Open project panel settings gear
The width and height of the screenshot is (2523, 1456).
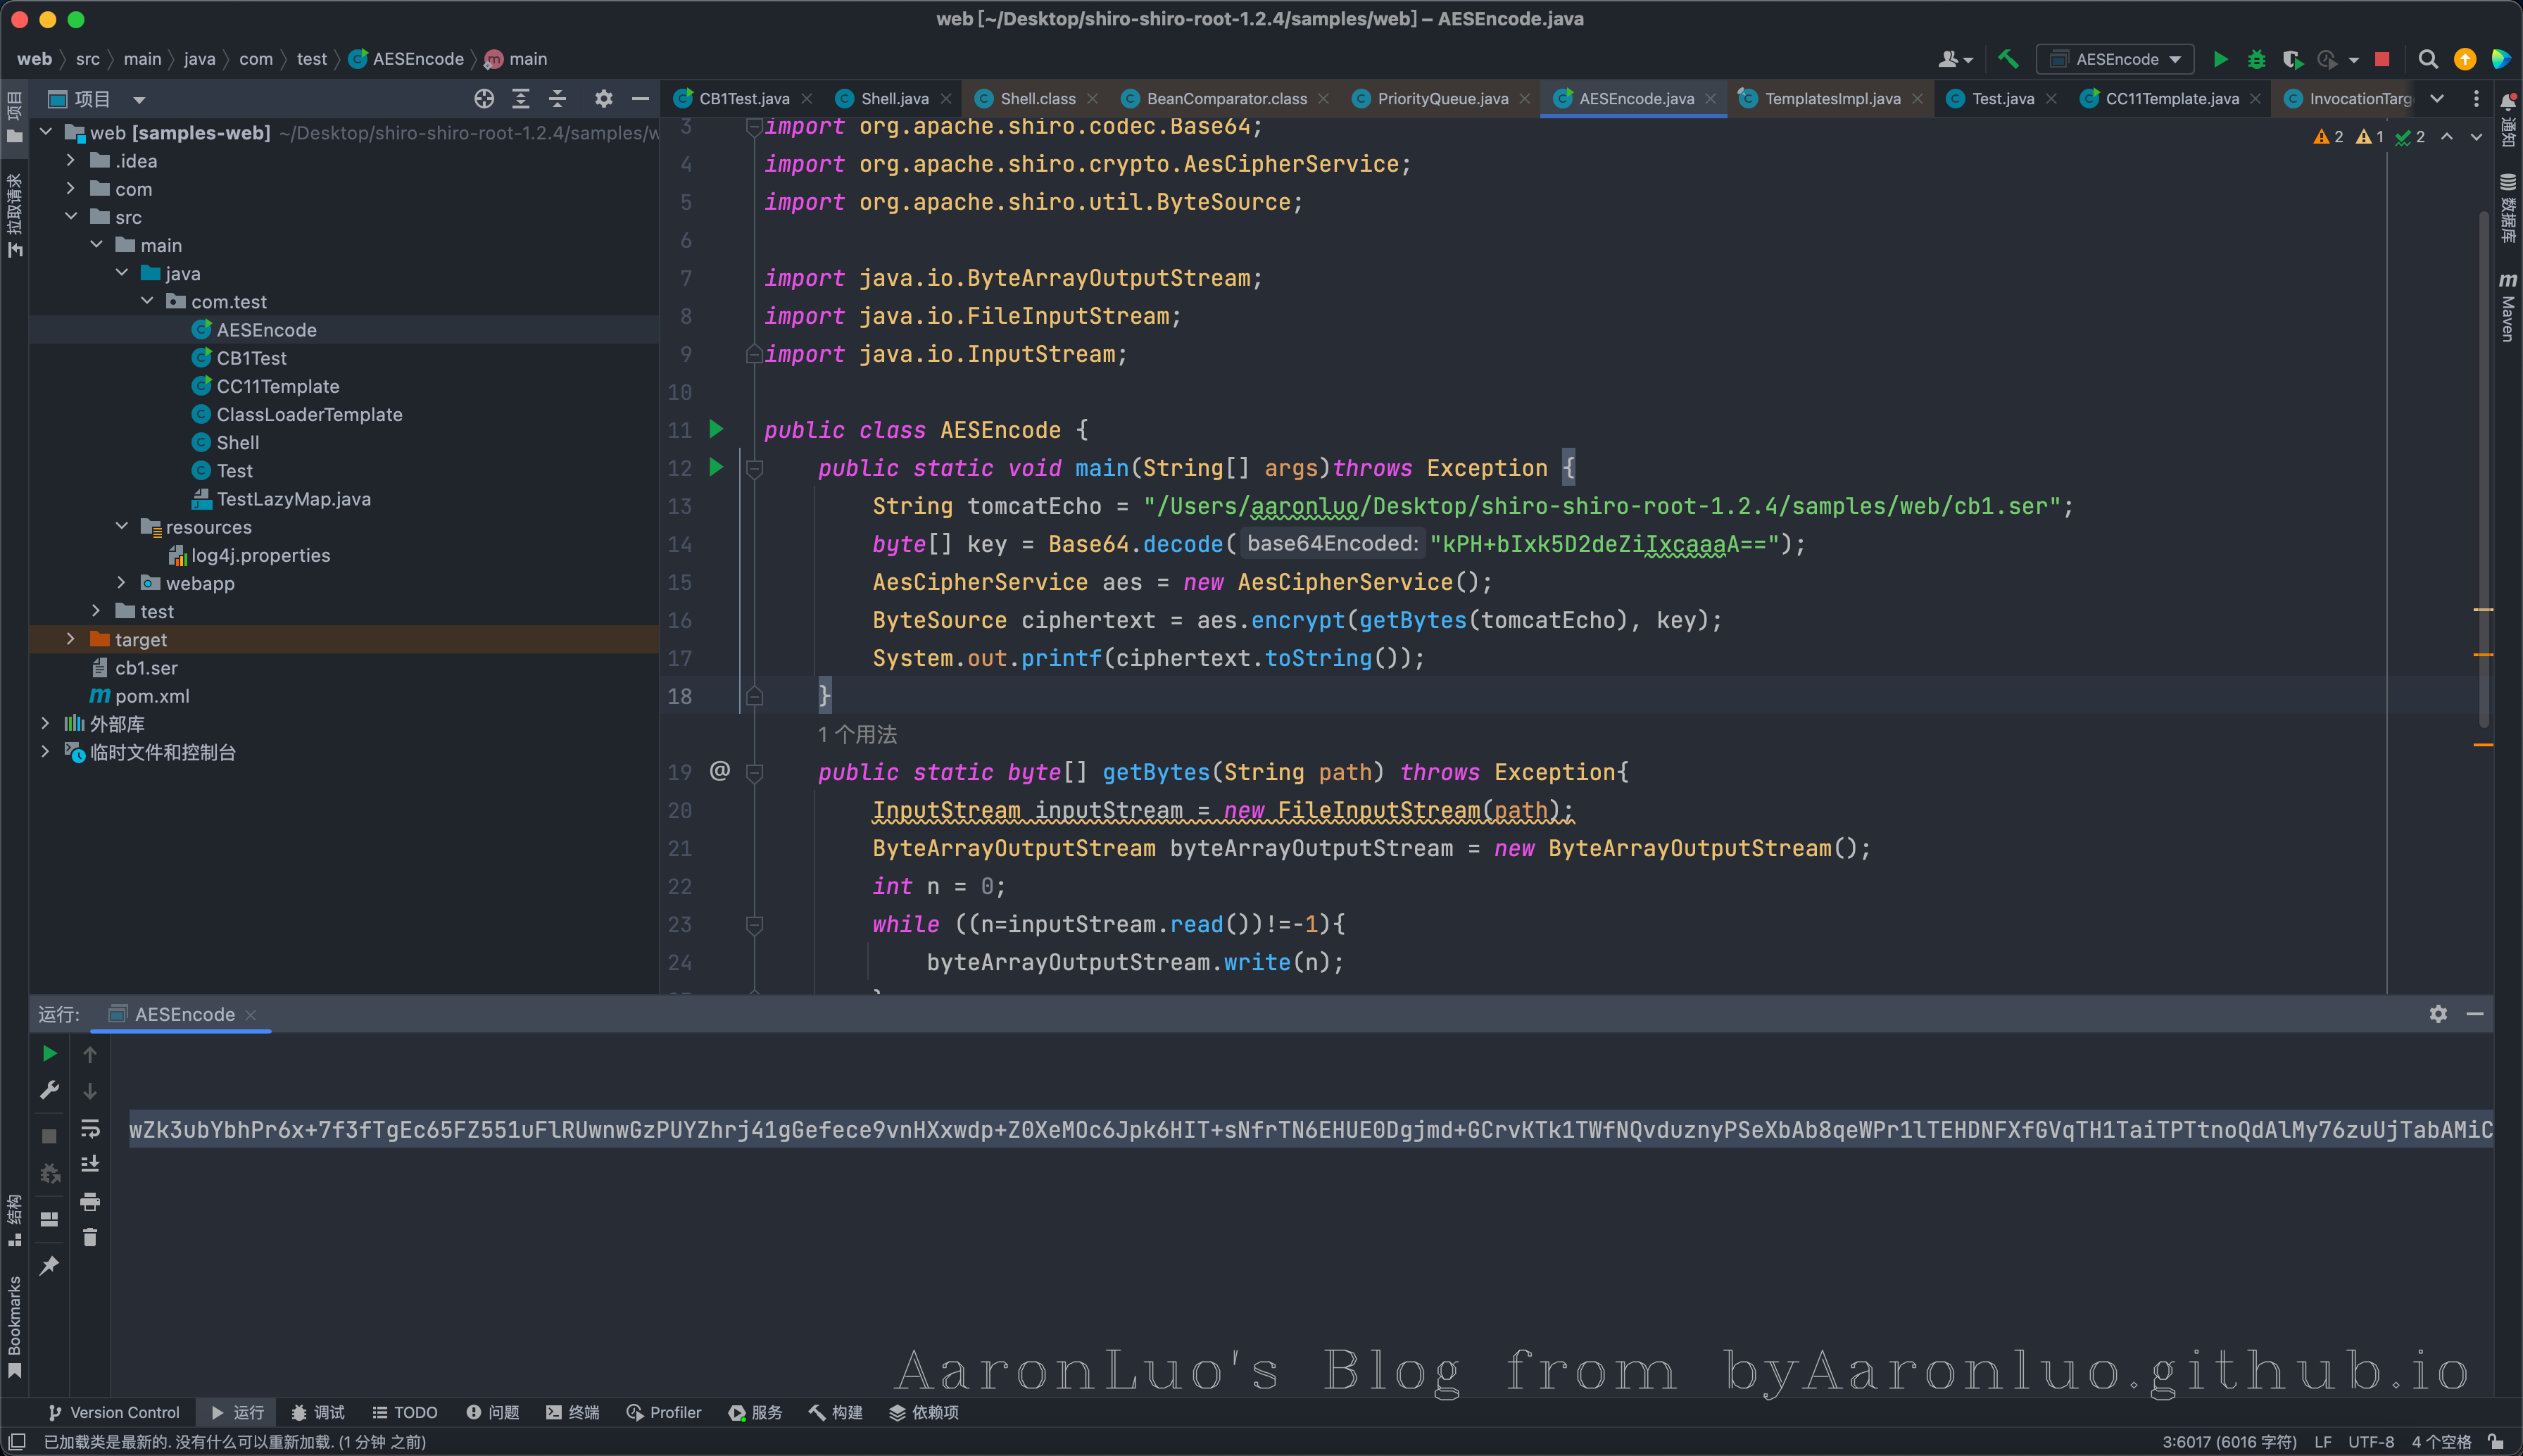pos(603,98)
